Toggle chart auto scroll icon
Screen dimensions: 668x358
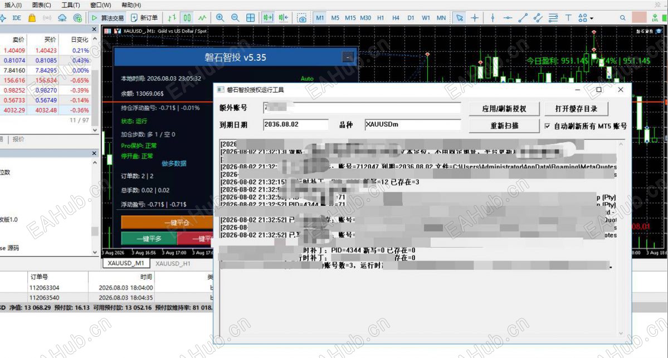pos(268,18)
